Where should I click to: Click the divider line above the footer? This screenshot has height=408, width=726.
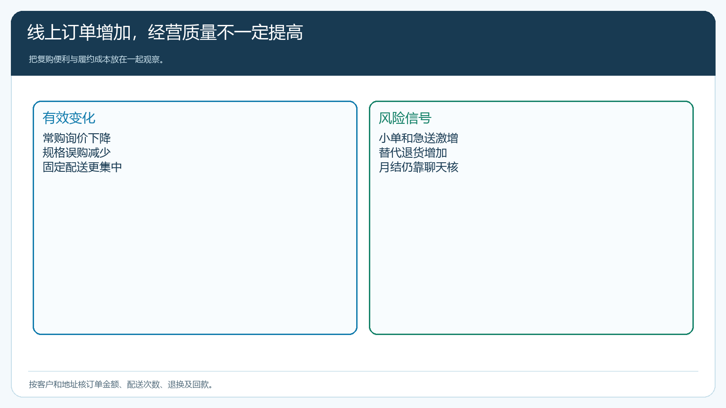tap(363, 371)
